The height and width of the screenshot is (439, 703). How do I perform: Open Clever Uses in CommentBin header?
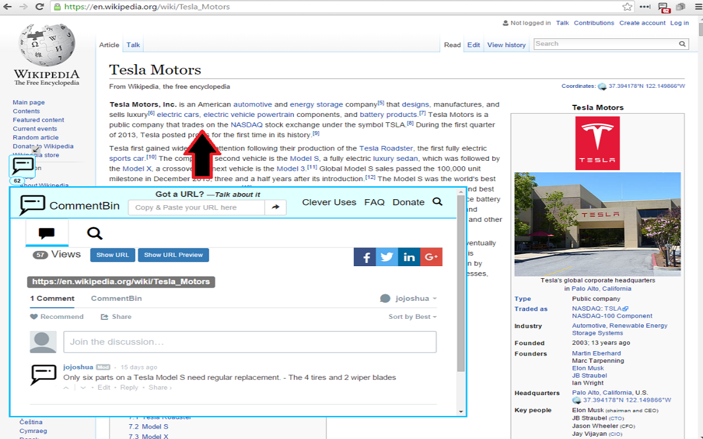pyautogui.click(x=329, y=202)
